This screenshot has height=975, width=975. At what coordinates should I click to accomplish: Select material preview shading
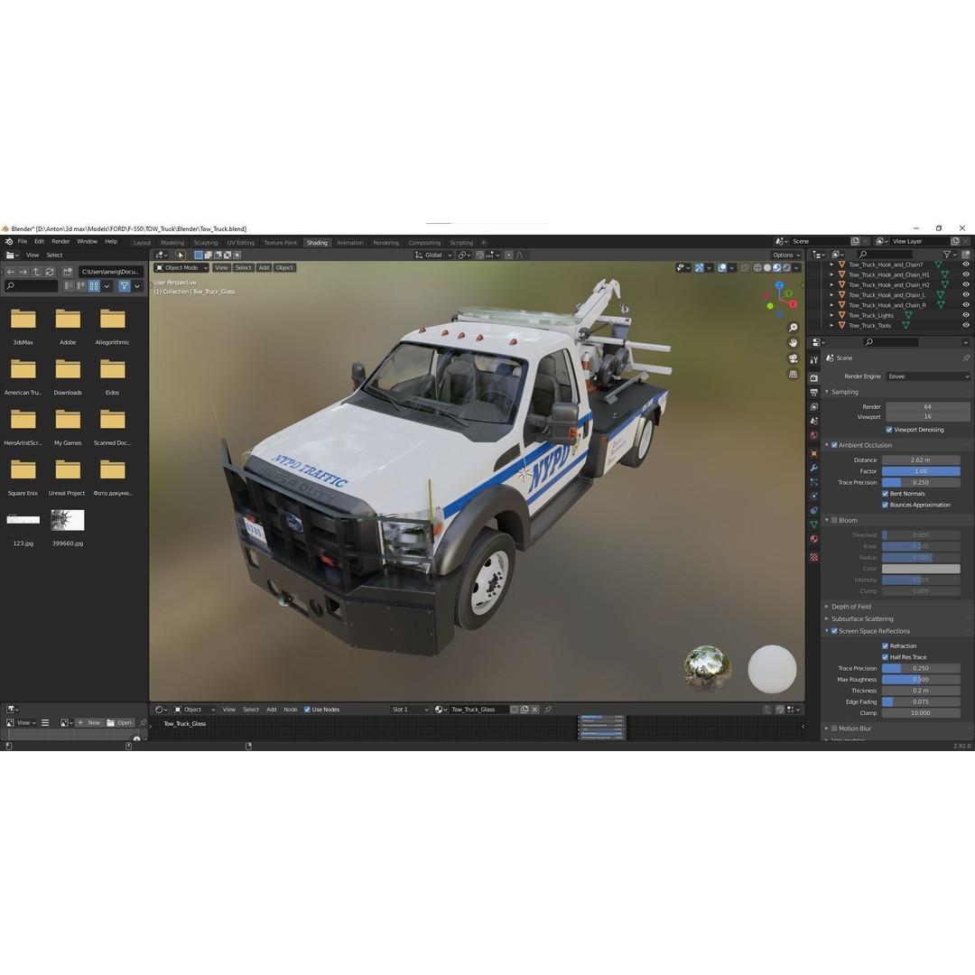(776, 268)
